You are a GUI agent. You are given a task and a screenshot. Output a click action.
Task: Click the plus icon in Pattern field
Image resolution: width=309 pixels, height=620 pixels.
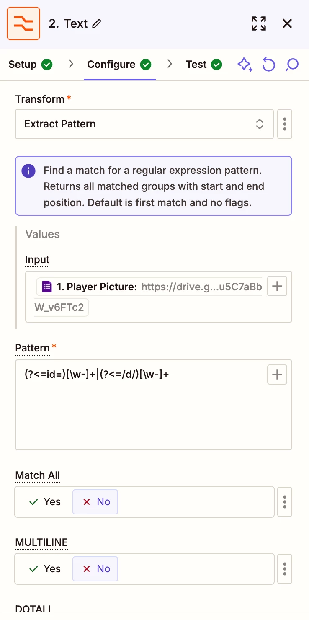coord(277,375)
